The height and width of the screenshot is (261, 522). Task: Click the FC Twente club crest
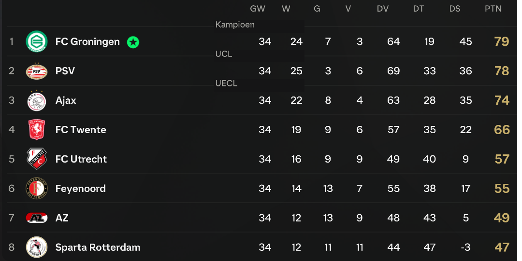(x=36, y=130)
